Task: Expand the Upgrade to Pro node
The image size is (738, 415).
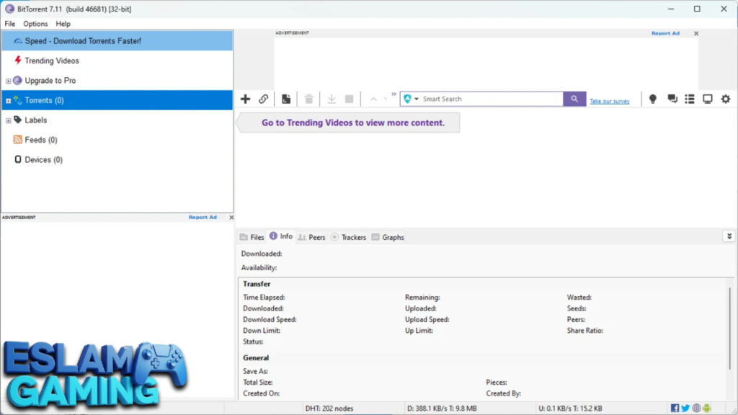Action: tap(8, 81)
